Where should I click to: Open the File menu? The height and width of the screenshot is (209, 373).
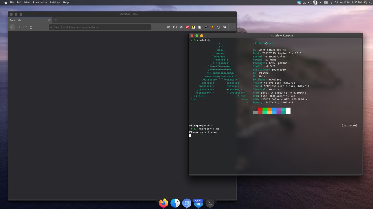pos(12,2)
